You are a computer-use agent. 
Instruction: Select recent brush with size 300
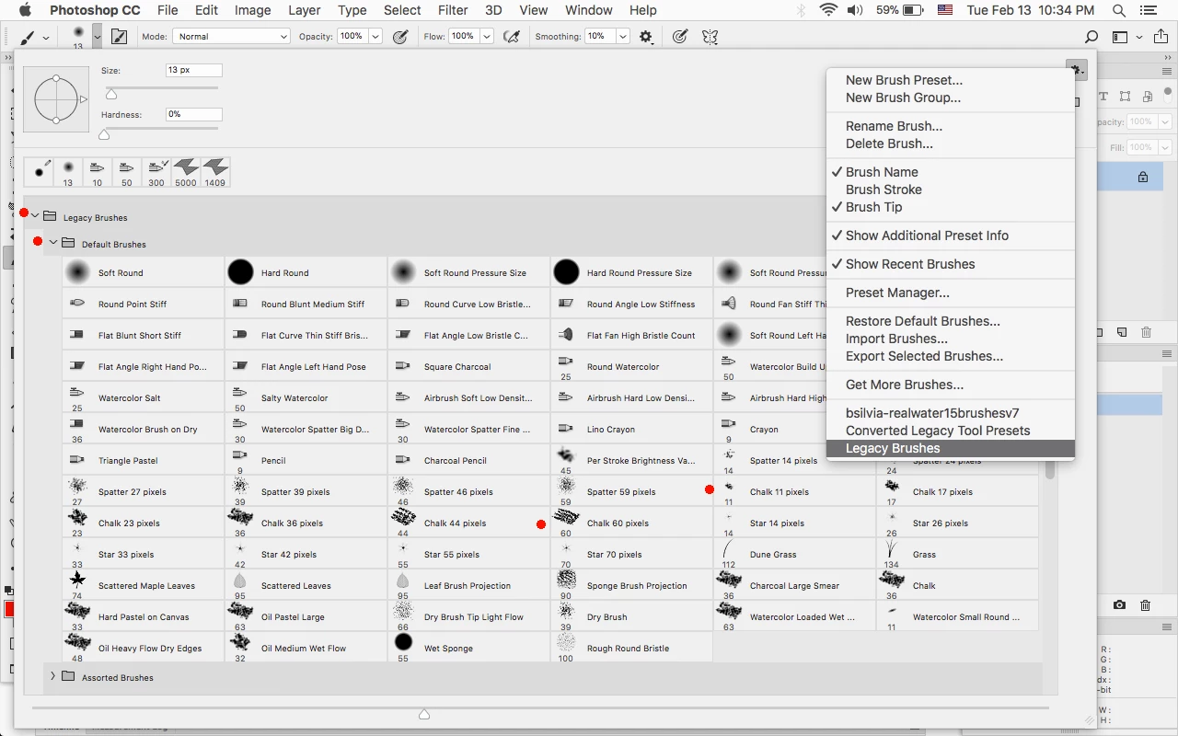click(156, 171)
